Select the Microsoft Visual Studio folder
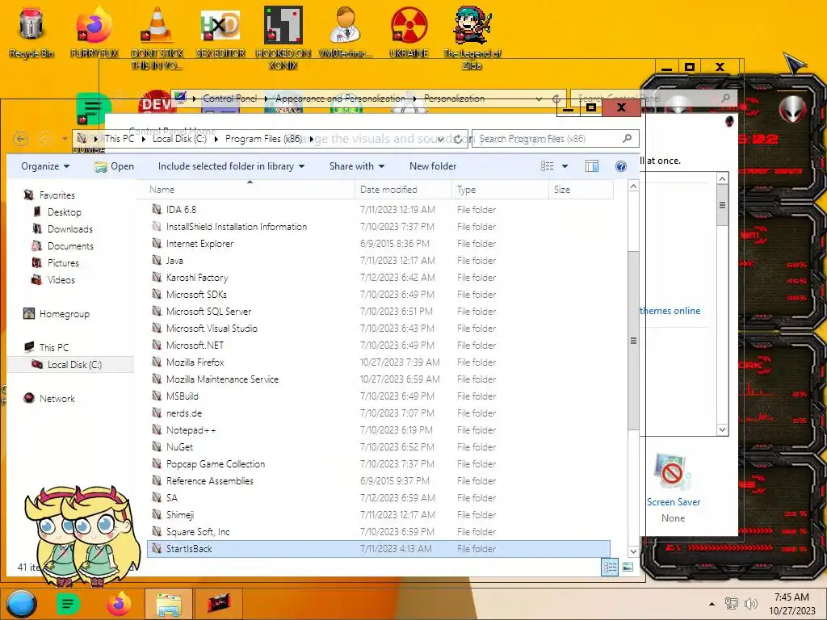Viewport: 827px width, 620px height. [x=379, y=328]
